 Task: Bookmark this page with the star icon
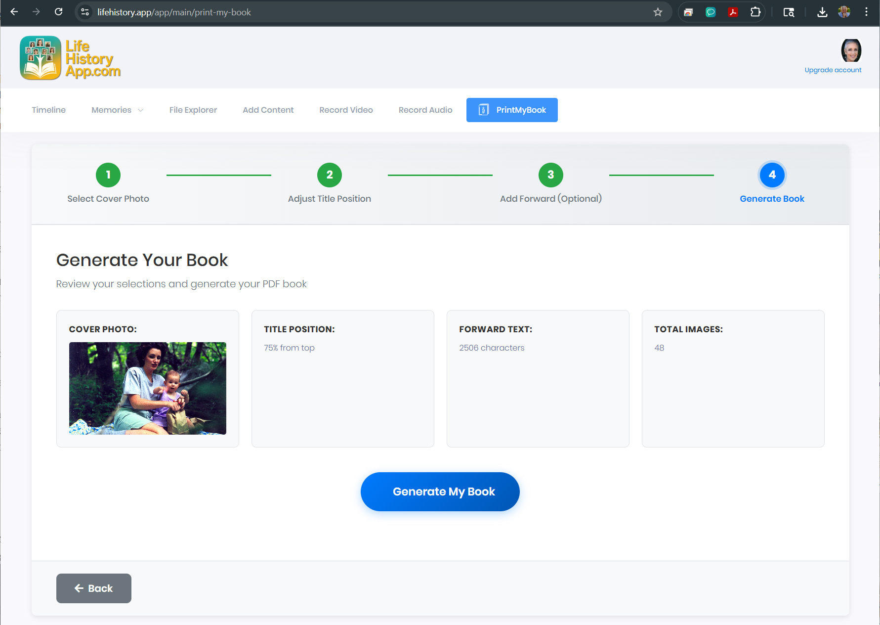point(658,12)
